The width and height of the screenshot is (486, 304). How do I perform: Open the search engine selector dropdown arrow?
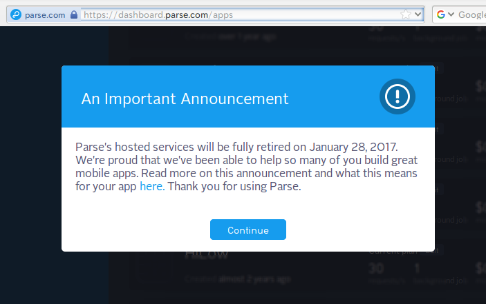click(x=451, y=14)
